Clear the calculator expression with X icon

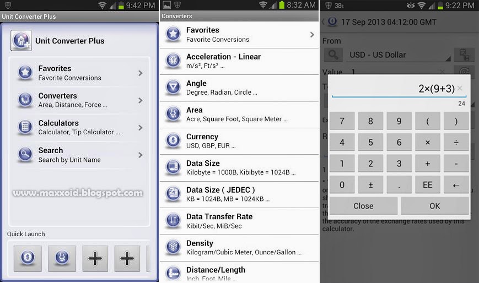click(460, 89)
